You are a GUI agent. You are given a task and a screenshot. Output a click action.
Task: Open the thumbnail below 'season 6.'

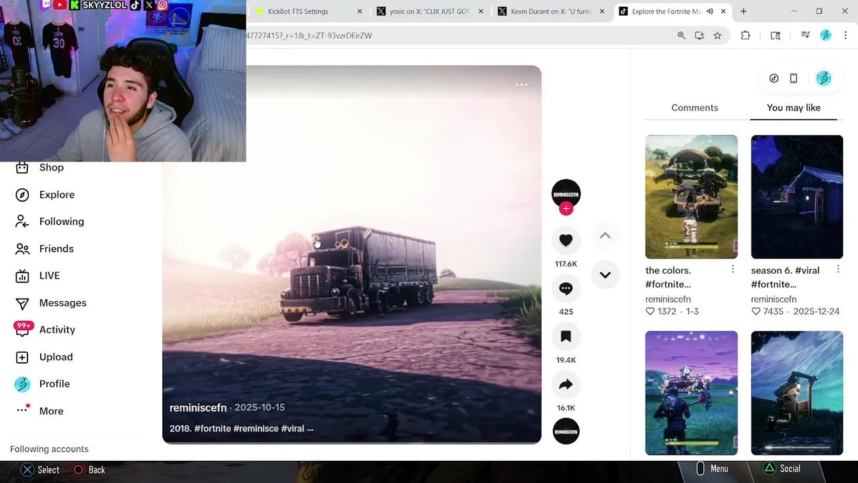coord(797,393)
